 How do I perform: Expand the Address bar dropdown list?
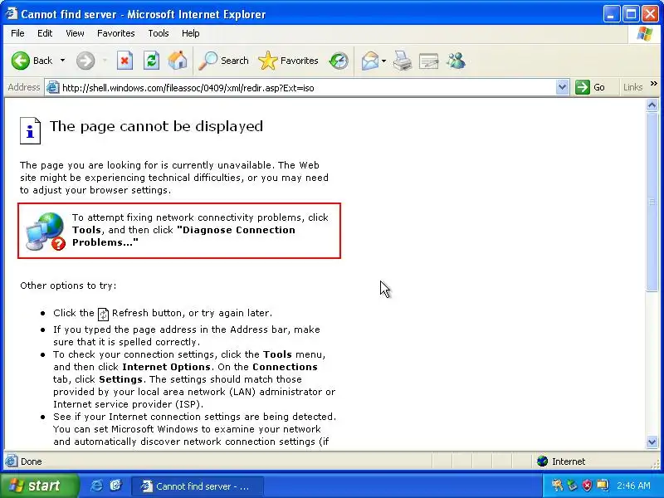tap(562, 87)
